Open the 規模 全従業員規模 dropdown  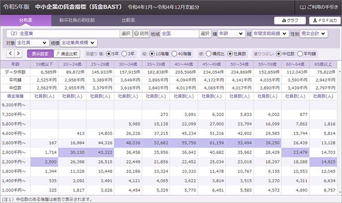[79, 43]
